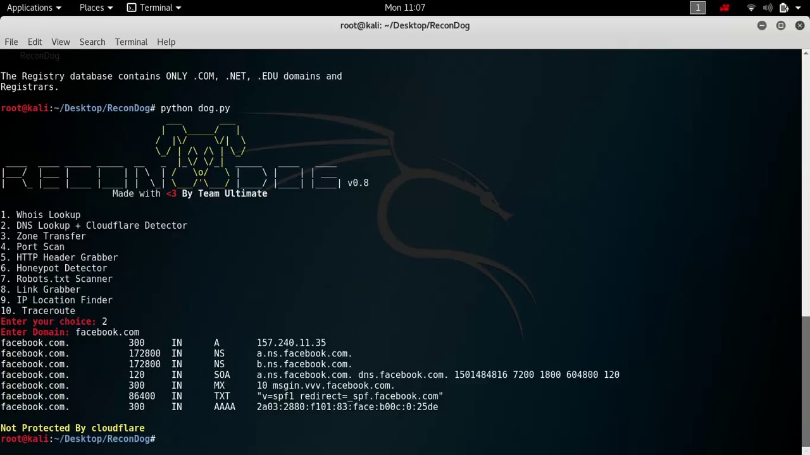Viewport: 810px width, 455px height.
Task: Open the Terminal app menu in top bar
Action: [x=154, y=8]
